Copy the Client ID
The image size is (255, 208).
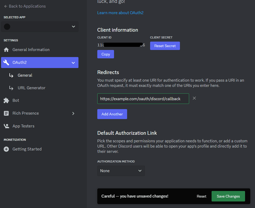[106, 54]
